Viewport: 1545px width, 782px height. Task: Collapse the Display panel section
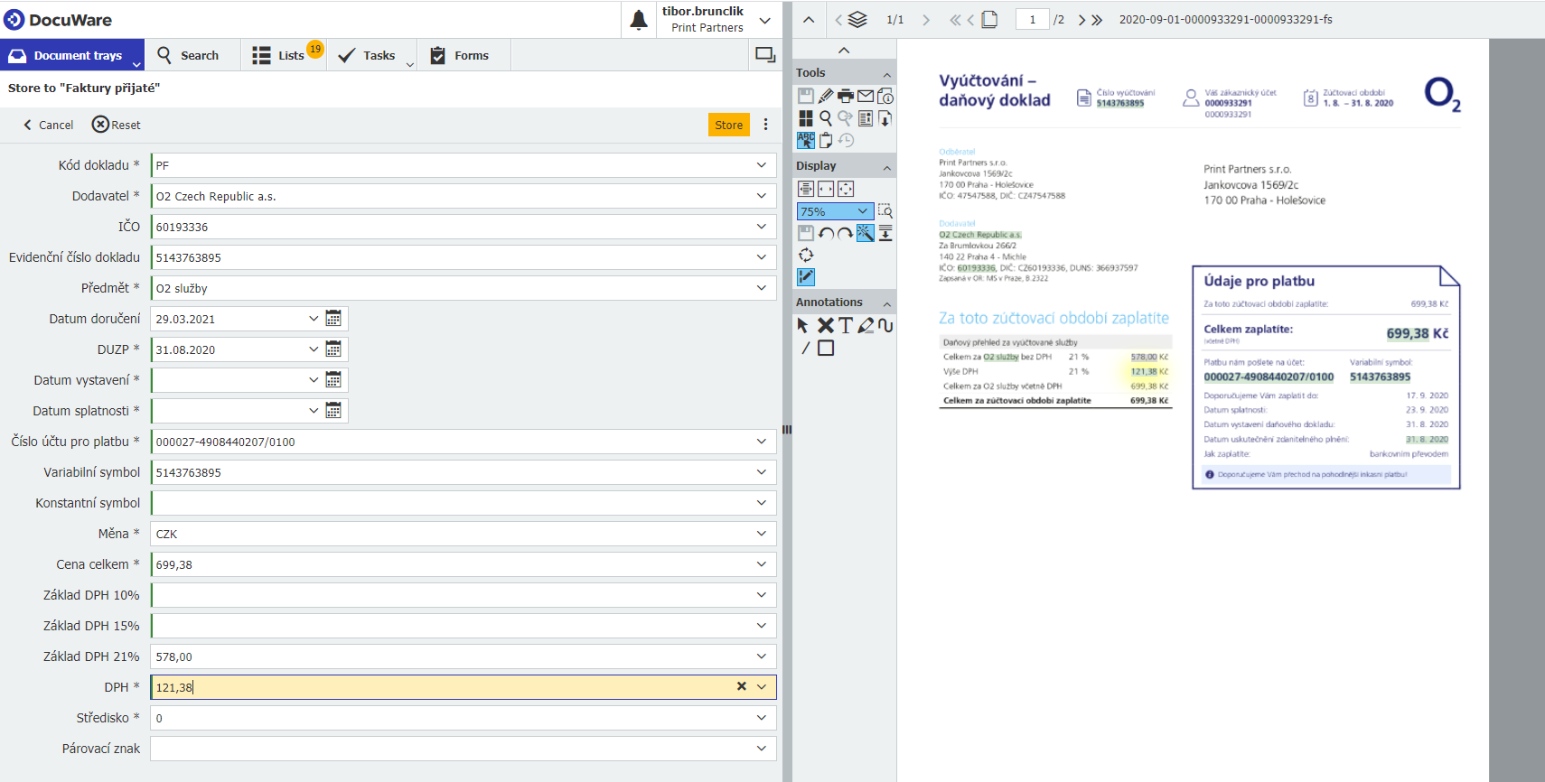(x=886, y=168)
